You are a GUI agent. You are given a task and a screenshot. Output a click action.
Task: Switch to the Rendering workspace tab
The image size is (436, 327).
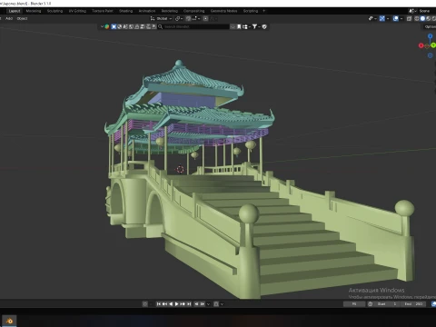170,11
